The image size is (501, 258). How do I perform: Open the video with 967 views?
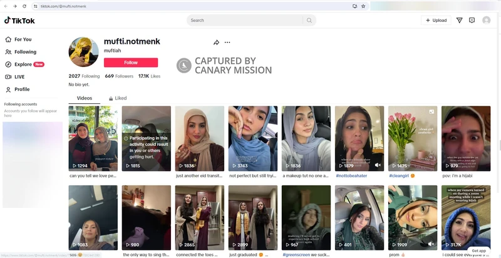306,218
